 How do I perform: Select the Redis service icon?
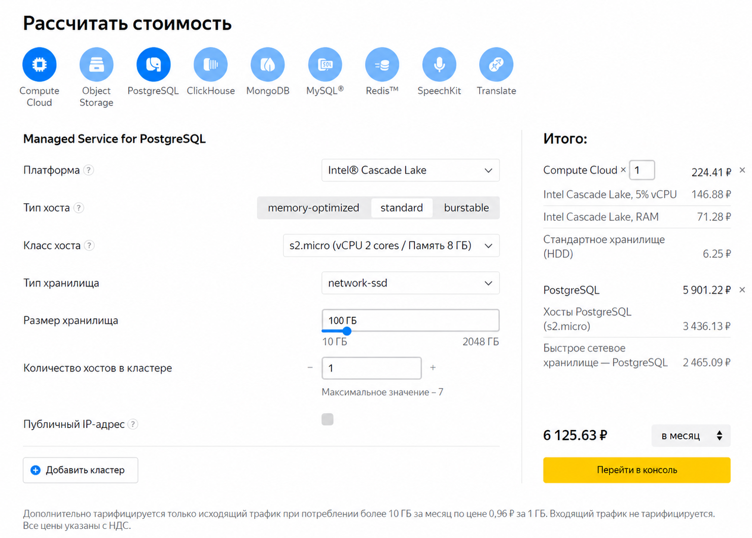[382, 64]
